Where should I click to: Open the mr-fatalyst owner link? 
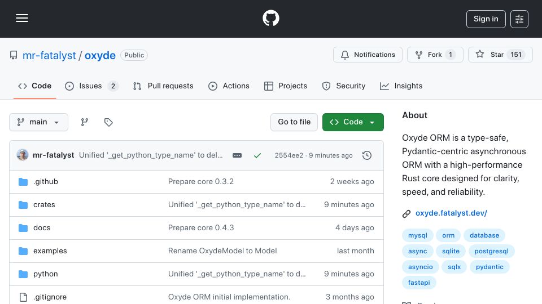pos(49,56)
